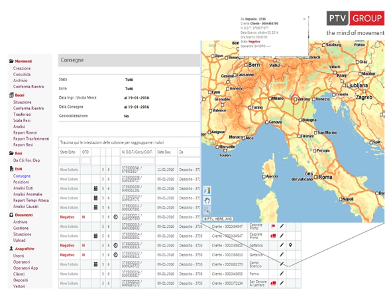Open Posizioni under Esiti
Viewport: 391px width, 298px height.
21,182
